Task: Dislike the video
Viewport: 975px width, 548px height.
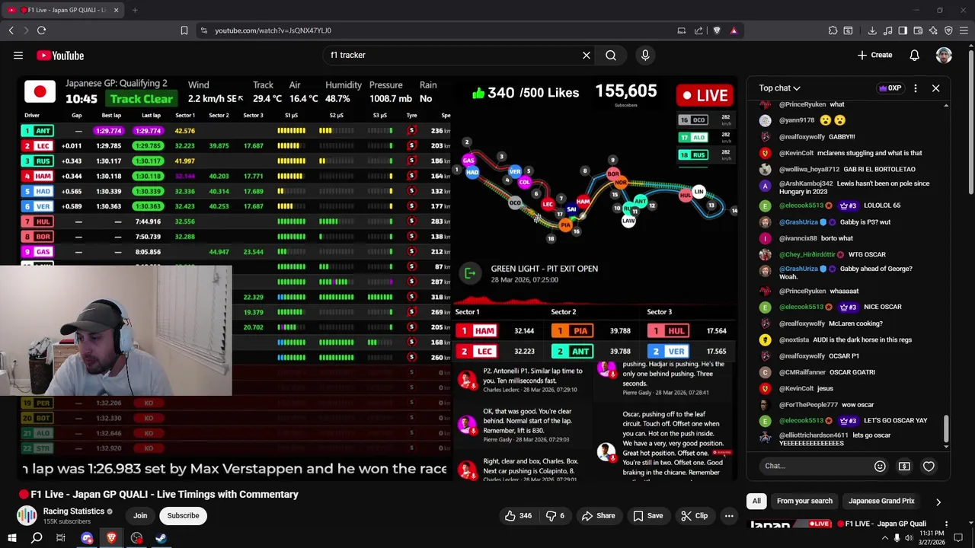Action: (555, 516)
